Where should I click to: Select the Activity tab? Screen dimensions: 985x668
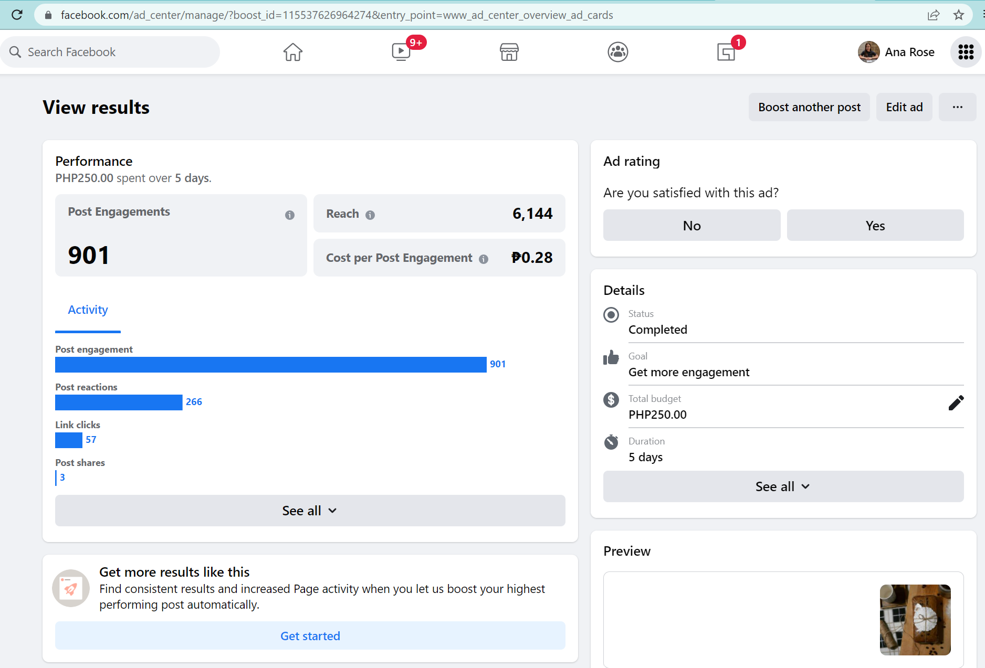[88, 310]
